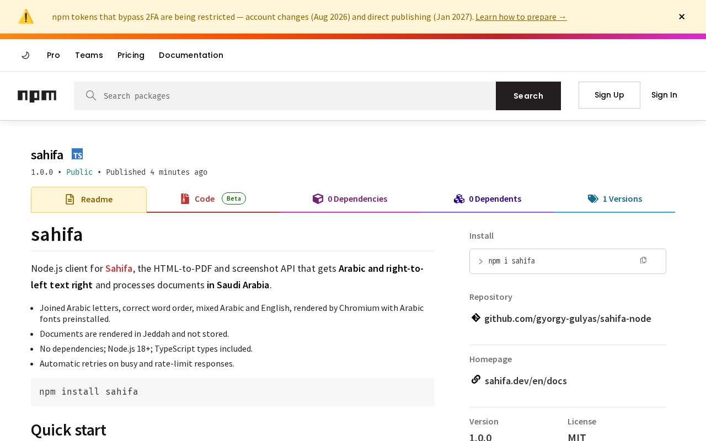Viewport: 706px width, 441px height.
Task: Follow the Learn how to prepare link
Action: (521, 17)
